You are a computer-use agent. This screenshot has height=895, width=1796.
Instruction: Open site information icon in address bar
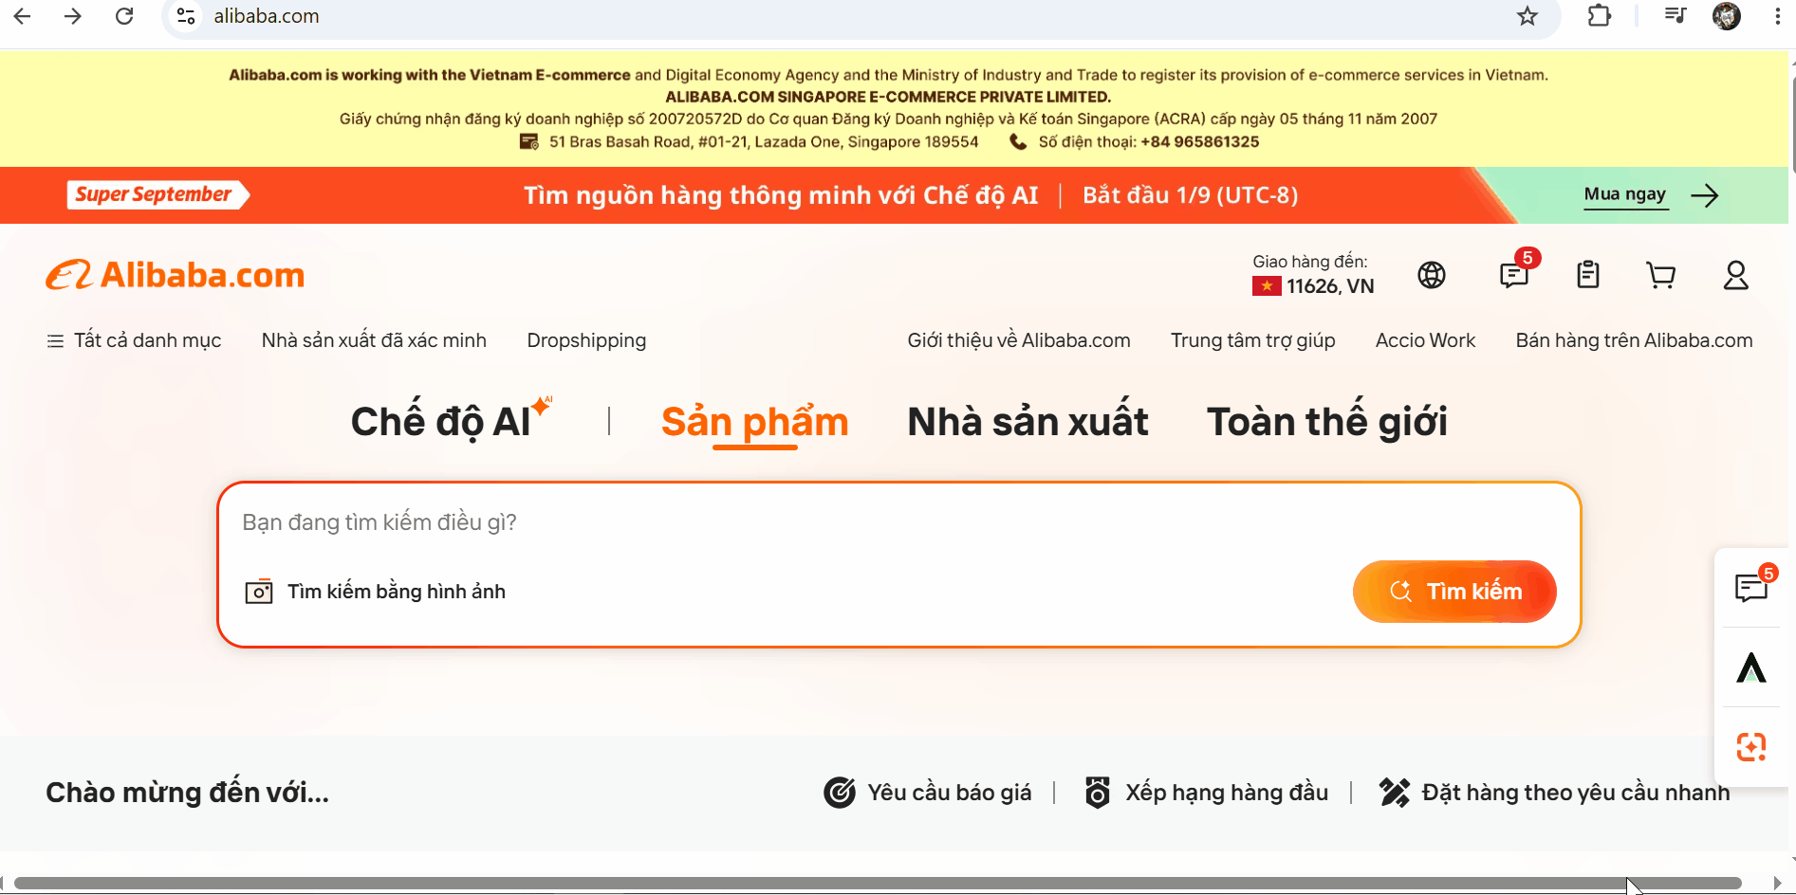point(187,16)
